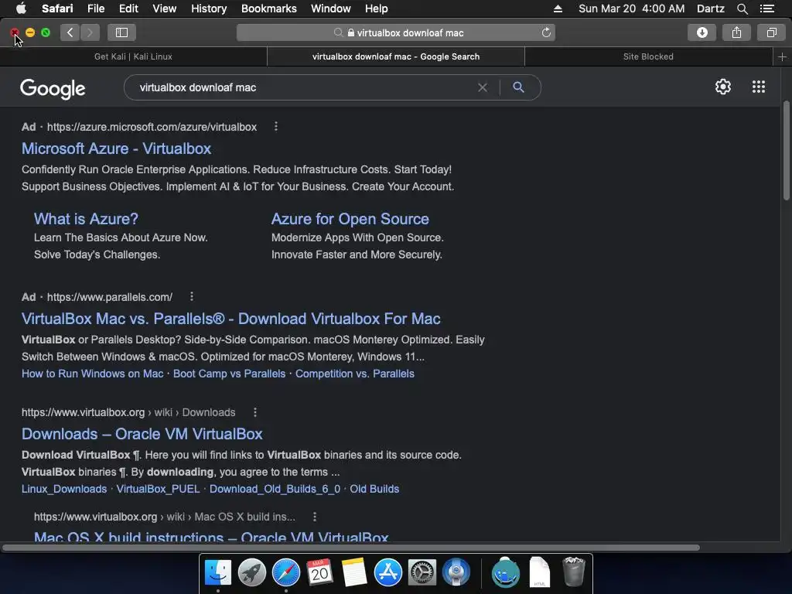This screenshot has height=594, width=792.
Task: Click the date and time in menu bar
Action: point(631,9)
